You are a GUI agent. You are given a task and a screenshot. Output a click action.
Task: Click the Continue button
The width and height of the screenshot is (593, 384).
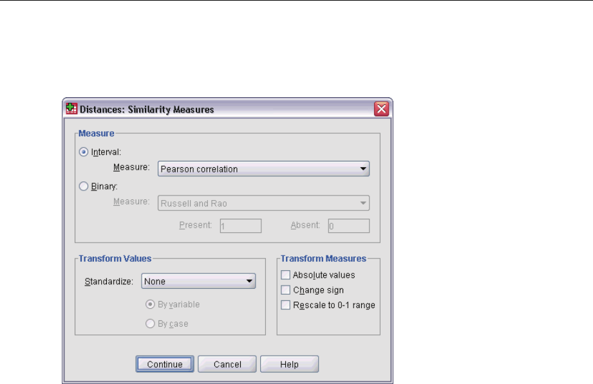[165, 364]
